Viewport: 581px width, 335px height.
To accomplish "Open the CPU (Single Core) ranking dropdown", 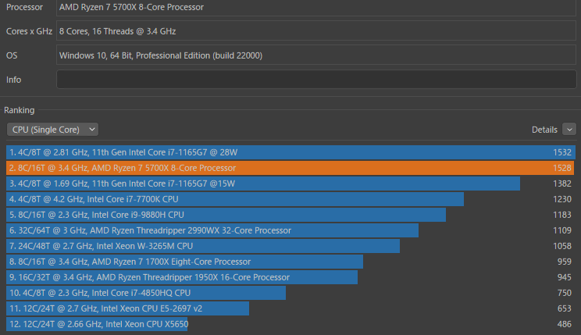I will (52, 129).
